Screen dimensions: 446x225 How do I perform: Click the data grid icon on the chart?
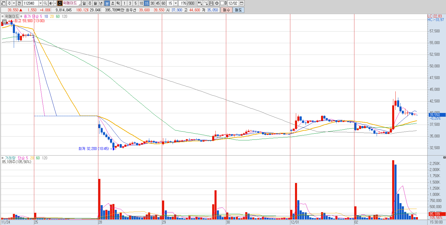[4, 21]
